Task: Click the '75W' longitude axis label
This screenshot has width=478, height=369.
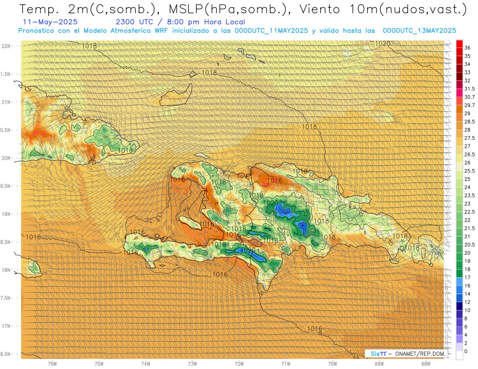Action: [x=99, y=363]
